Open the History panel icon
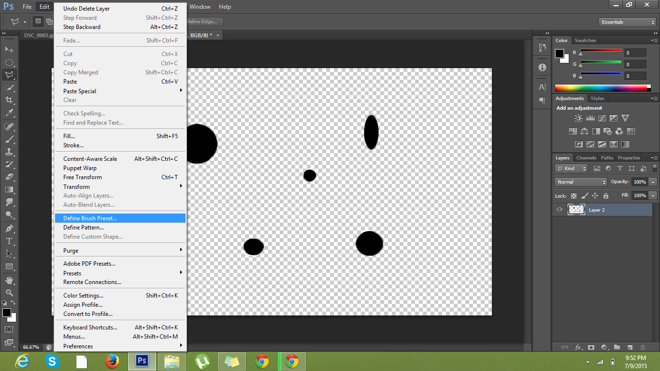660x371 pixels. click(542, 48)
